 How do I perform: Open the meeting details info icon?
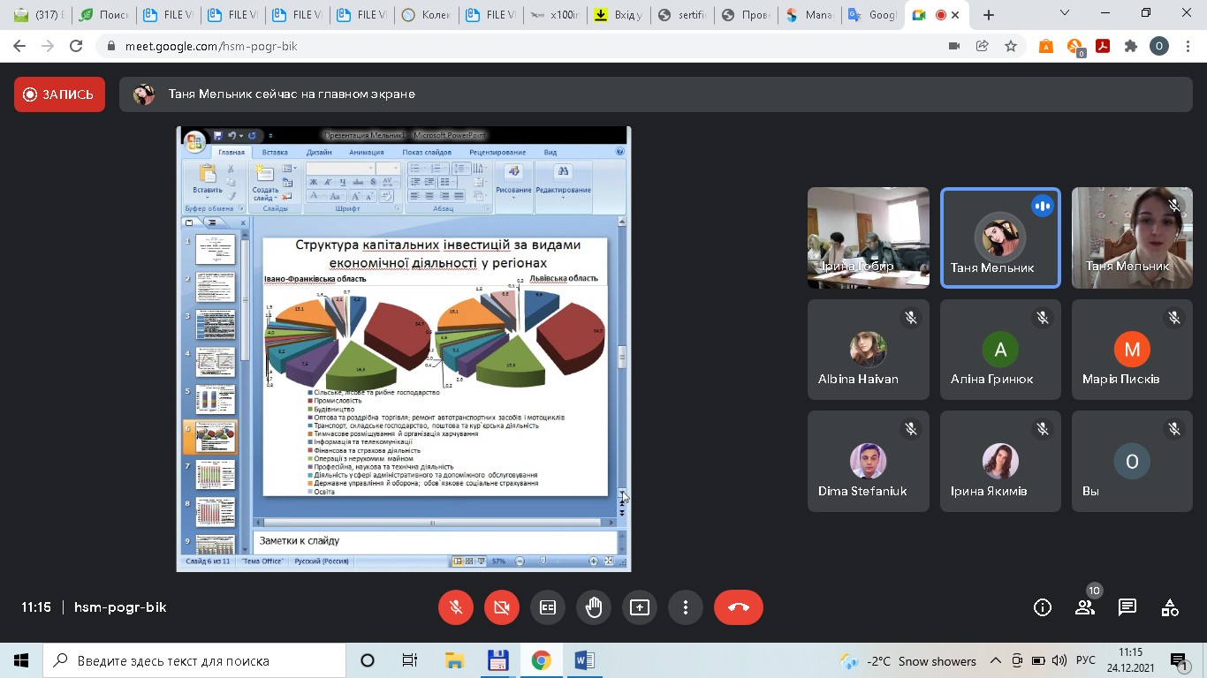tap(1043, 607)
